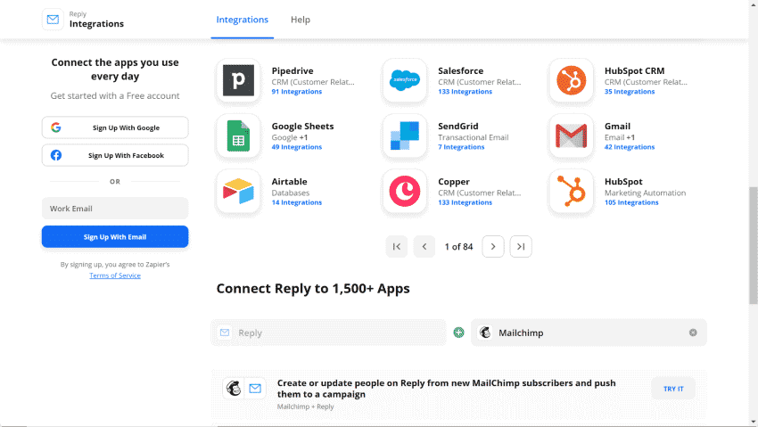Open the Copper icon
758x427 pixels.
[405, 192]
